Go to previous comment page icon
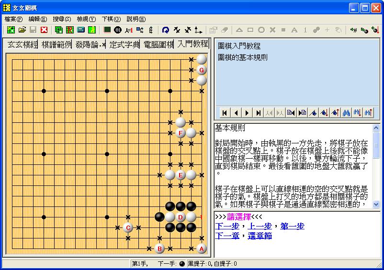The width and height of the screenshot is (384, 270). click(291, 113)
